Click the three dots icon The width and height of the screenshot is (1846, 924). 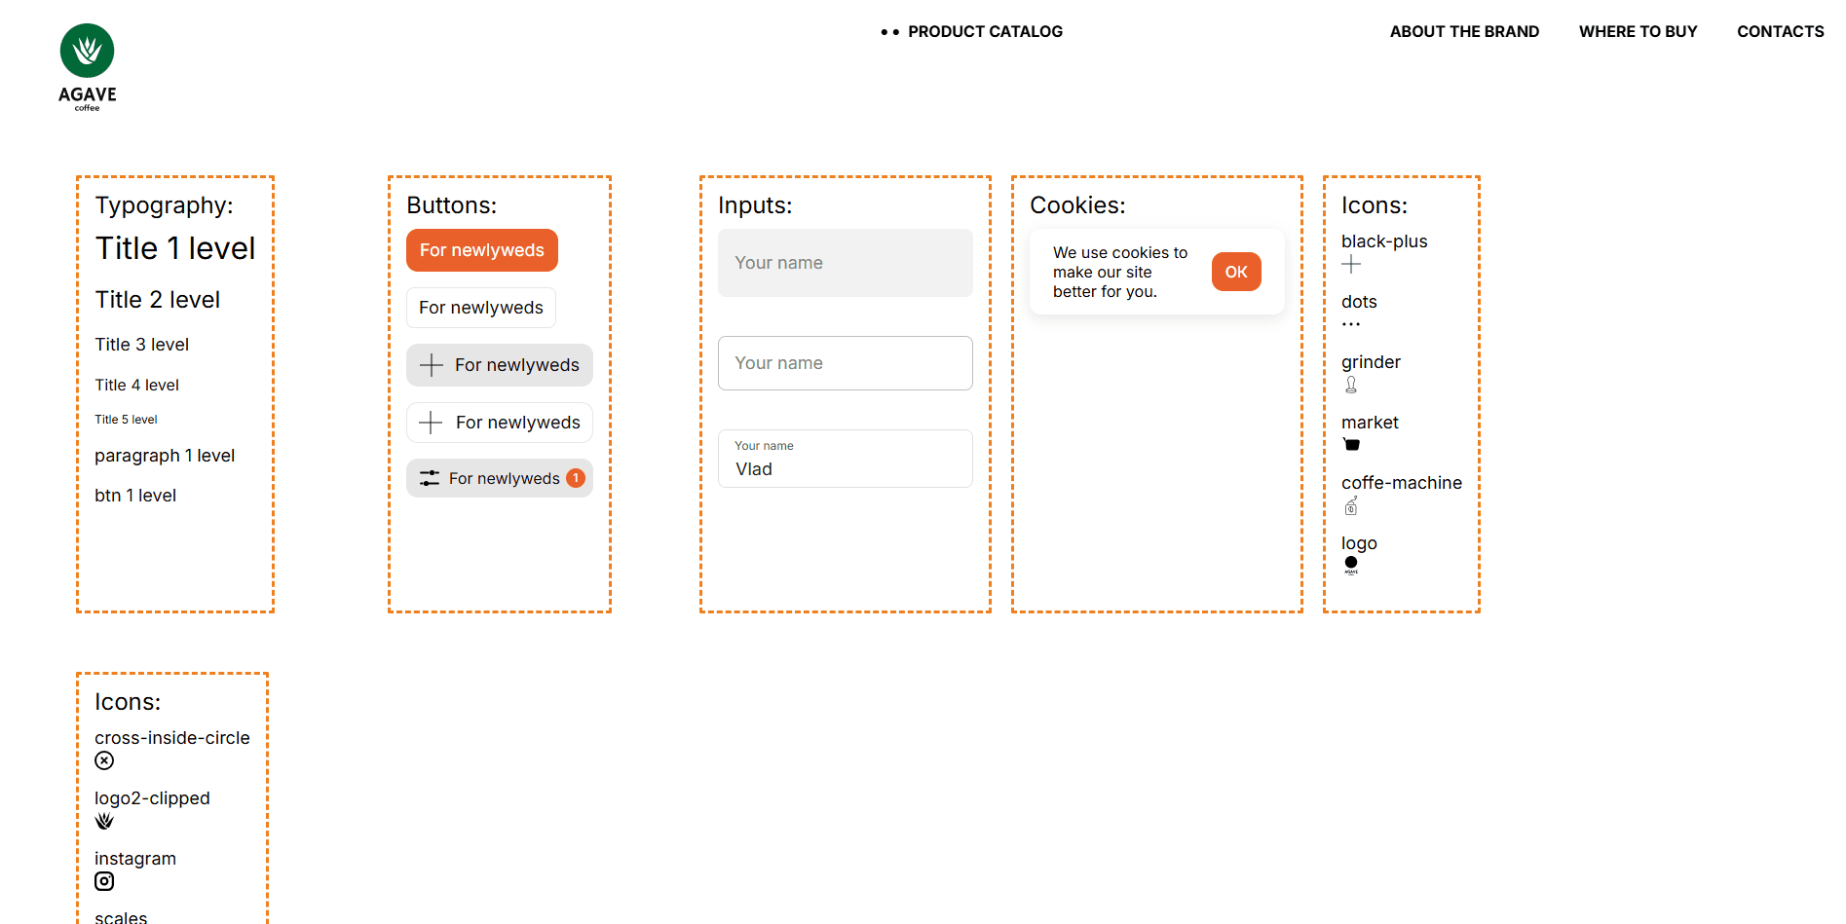coord(1351,324)
